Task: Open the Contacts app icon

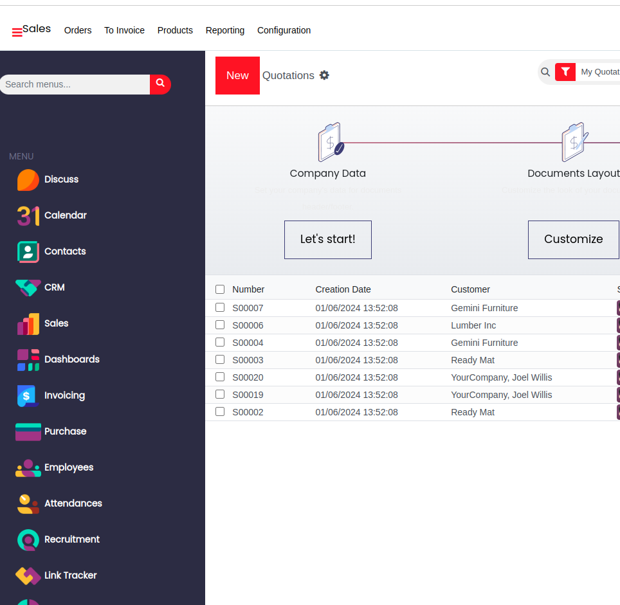Action: click(x=28, y=252)
